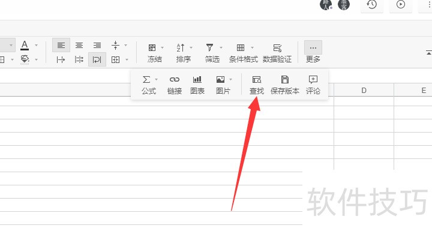Image resolution: width=432 pixels, height=234 pixels.
Task: Insert a 图表 chart
Action: (x=197, y=85)
